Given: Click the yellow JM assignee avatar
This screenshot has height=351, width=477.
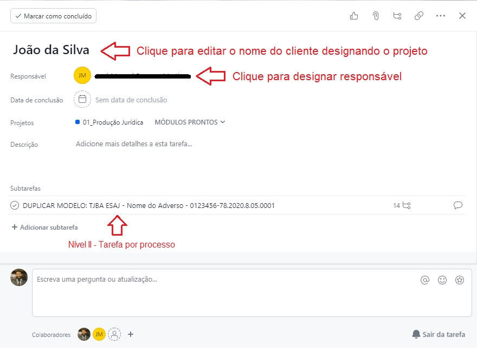Looking at the screenshot, I should coord(82,76).
